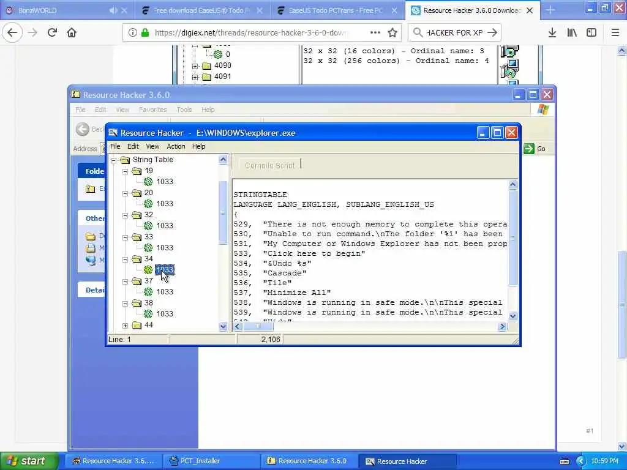Image resolution: width=627 pixels, height=470 pixels.
Task: Switch to Resource Hacker 3.6.... Firefox taskbar item
Action: [x=113, y=461]
